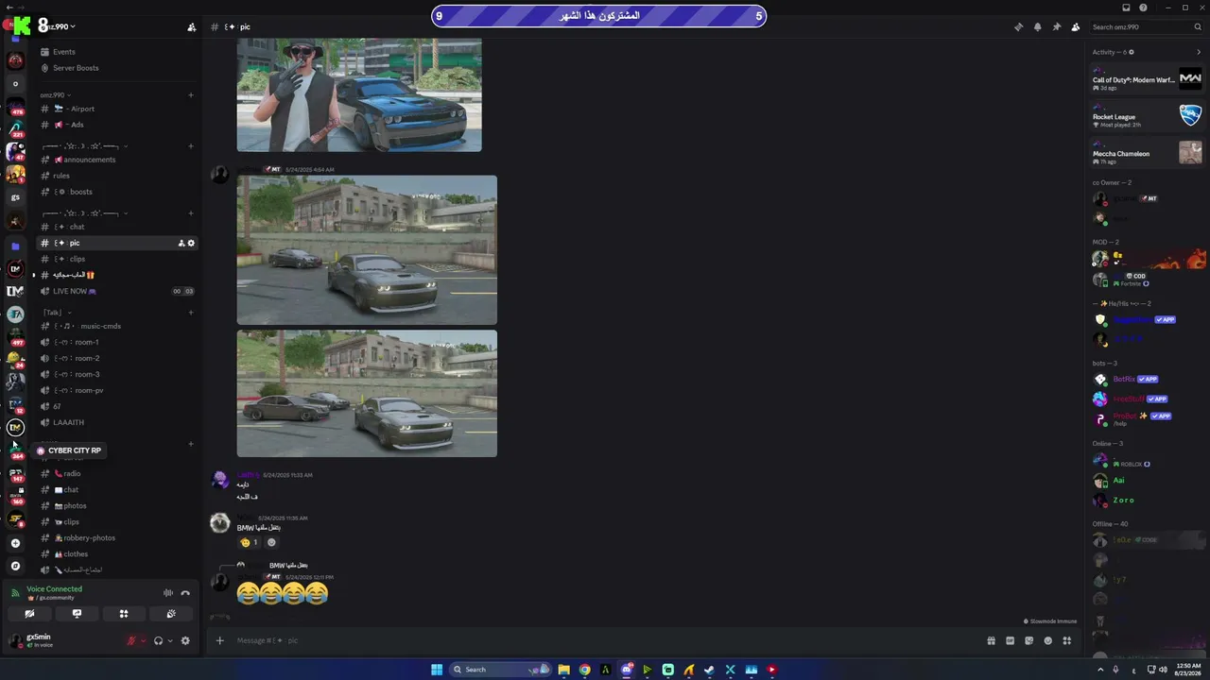
Task: Open the boosts channel
Action: coord(118,192)
